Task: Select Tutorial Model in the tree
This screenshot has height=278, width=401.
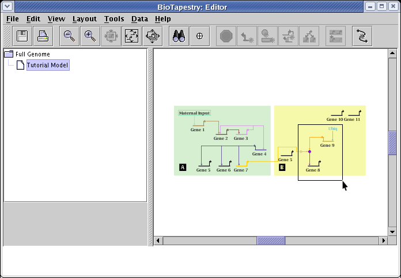Action: coord(47,65)
